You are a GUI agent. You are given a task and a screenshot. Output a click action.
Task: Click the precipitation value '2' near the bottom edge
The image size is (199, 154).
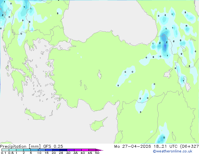(x=164, y=137)
